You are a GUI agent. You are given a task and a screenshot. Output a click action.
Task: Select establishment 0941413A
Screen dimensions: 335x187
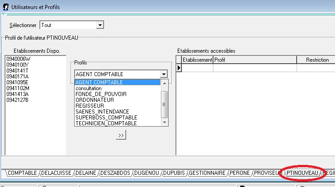pos(18,94)
